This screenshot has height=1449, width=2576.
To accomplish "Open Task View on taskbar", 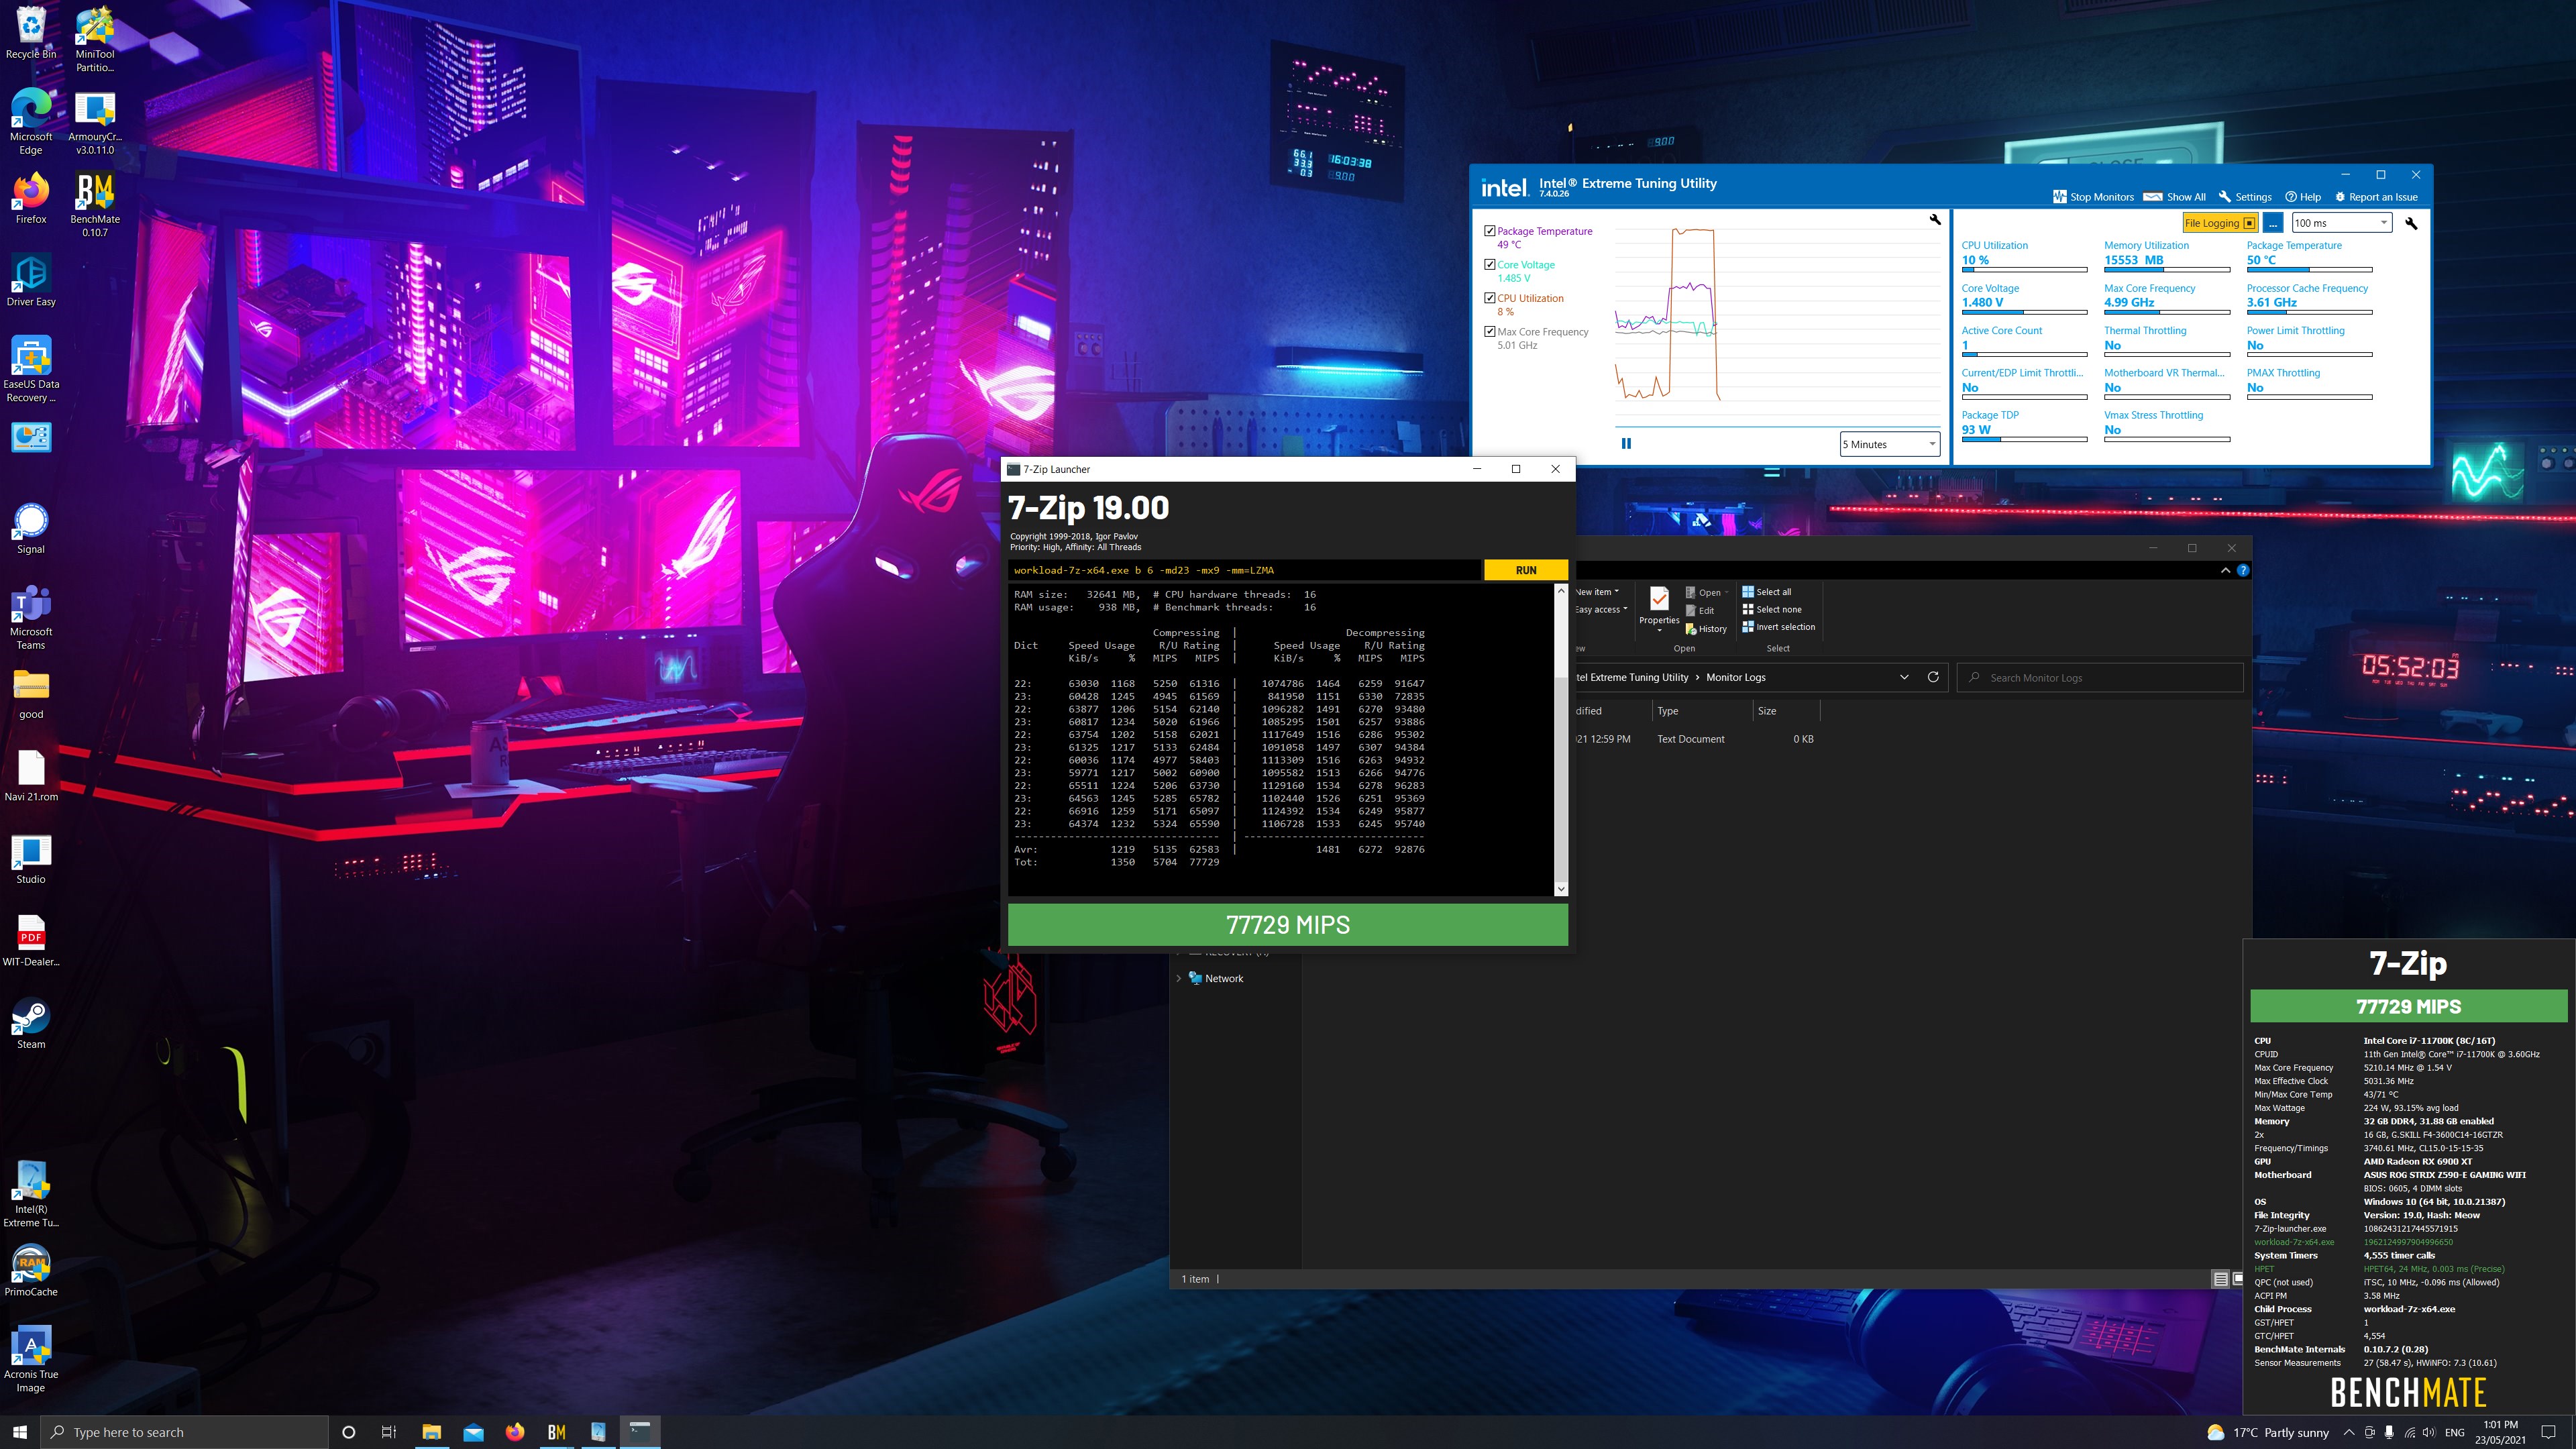I will click(x=389, y=1432).
